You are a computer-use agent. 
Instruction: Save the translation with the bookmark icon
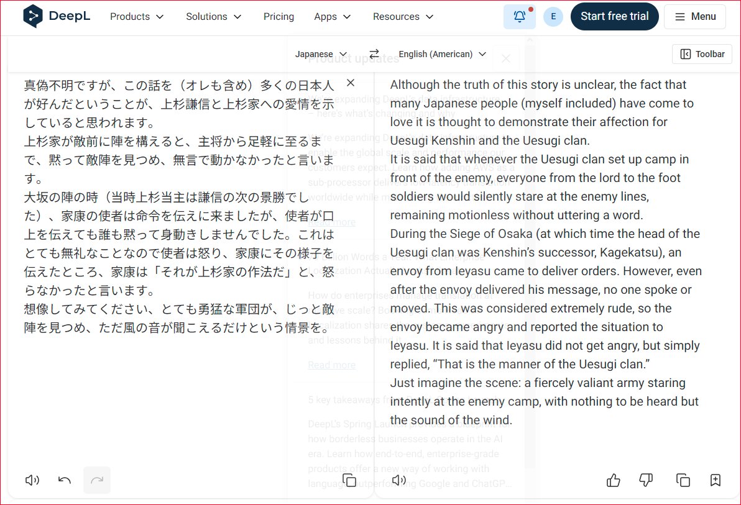click(x=716, y=480)
